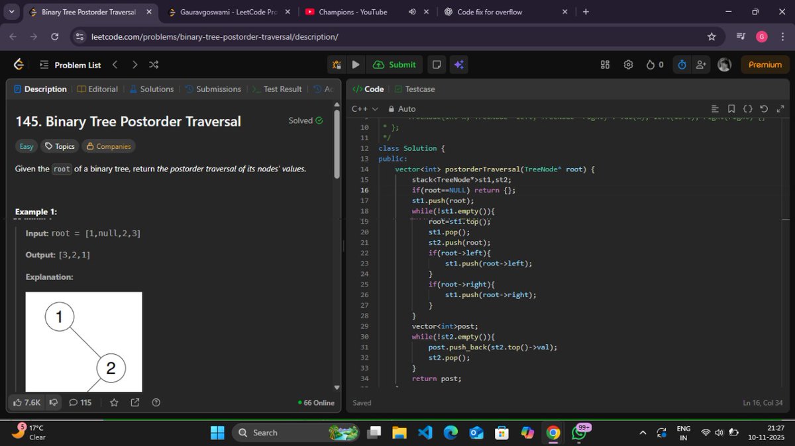Click the timer stopwatch icon
Screen dimensions: 795x446
[680, 64]
